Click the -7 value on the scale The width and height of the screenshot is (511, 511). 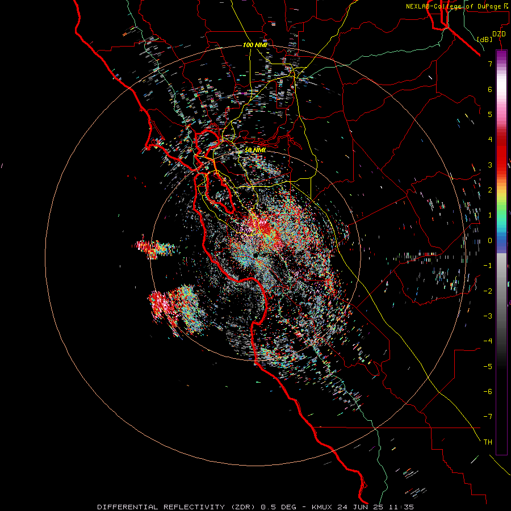[488, 417]
